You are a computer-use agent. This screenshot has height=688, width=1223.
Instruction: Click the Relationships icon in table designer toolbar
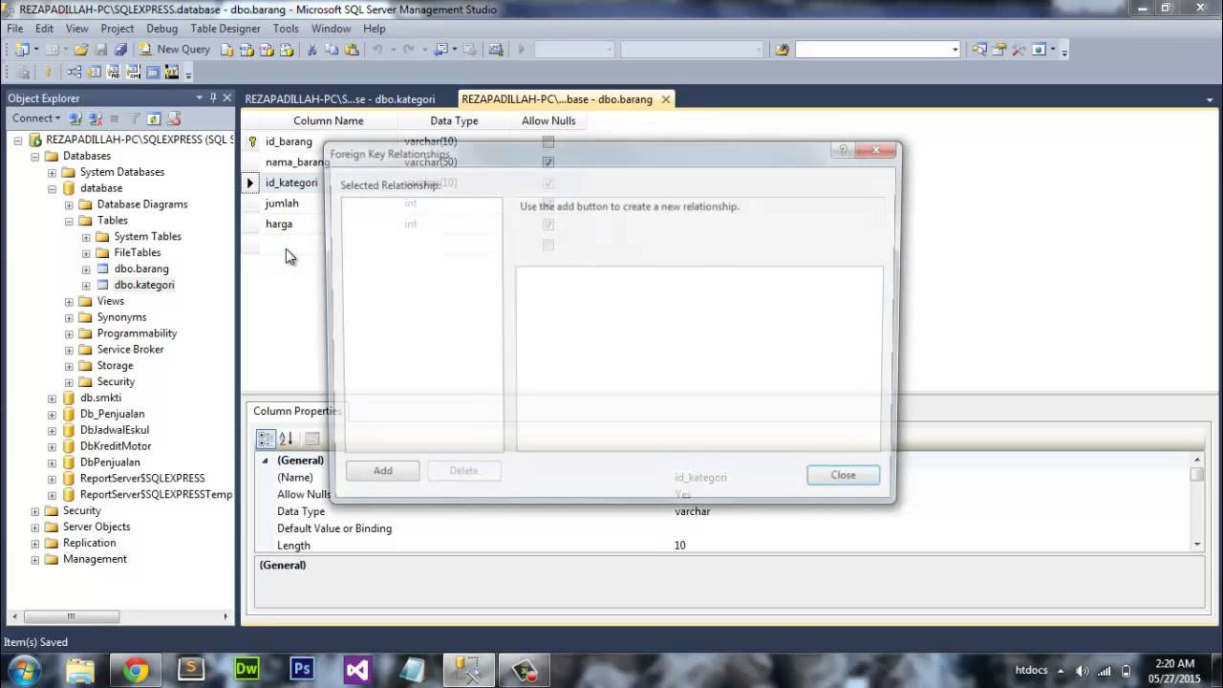(74, 72)
